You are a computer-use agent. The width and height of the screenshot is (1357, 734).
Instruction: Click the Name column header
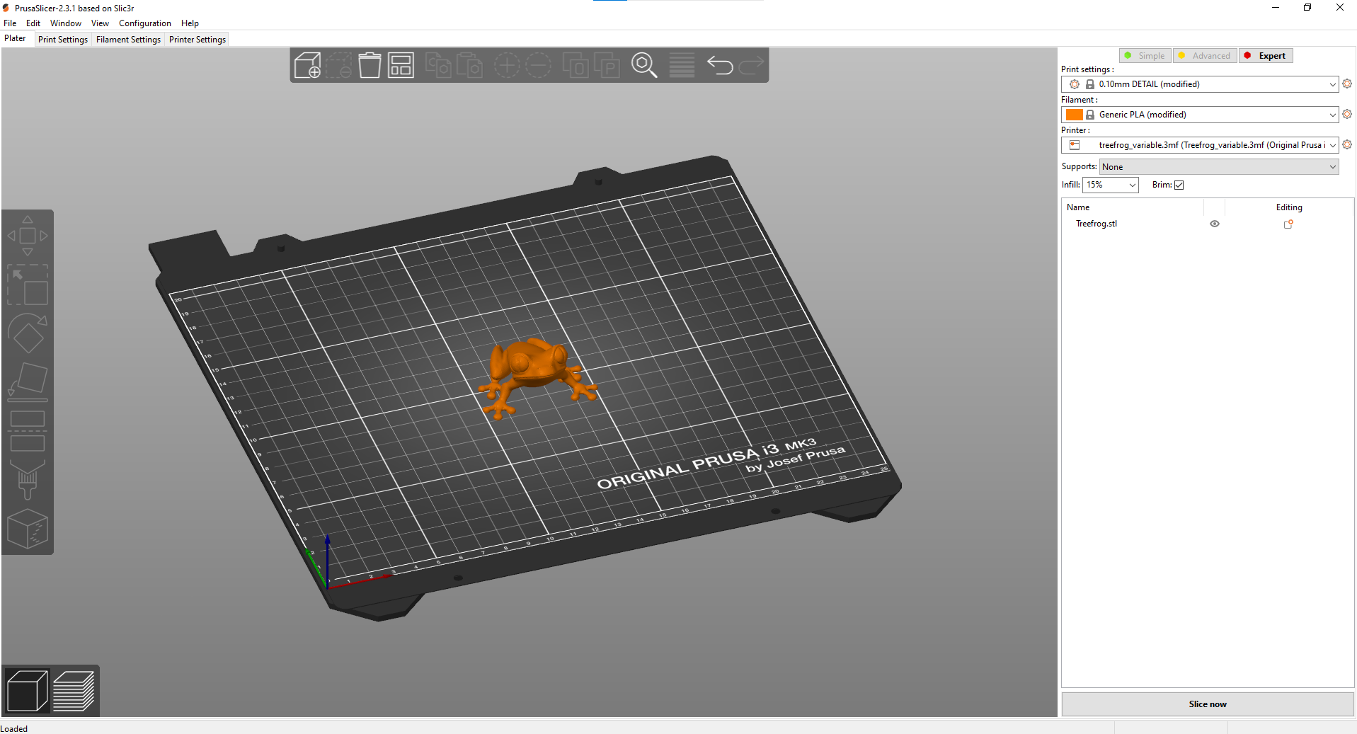tap(1078, 207)
